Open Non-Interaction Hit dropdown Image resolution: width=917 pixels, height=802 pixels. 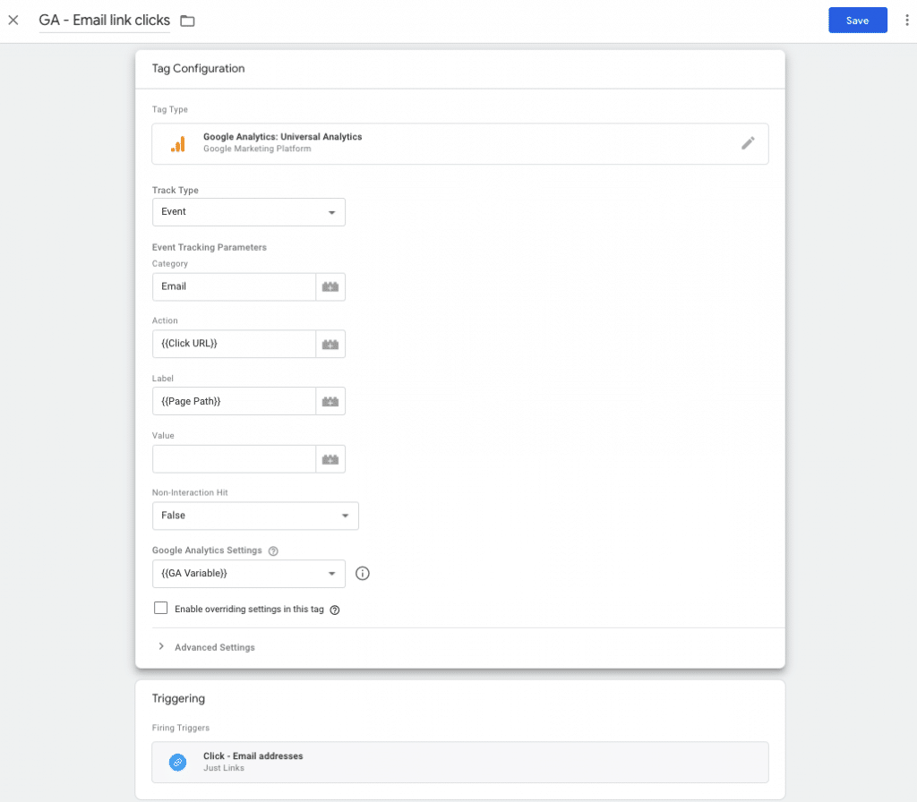[x=255, y=516]
